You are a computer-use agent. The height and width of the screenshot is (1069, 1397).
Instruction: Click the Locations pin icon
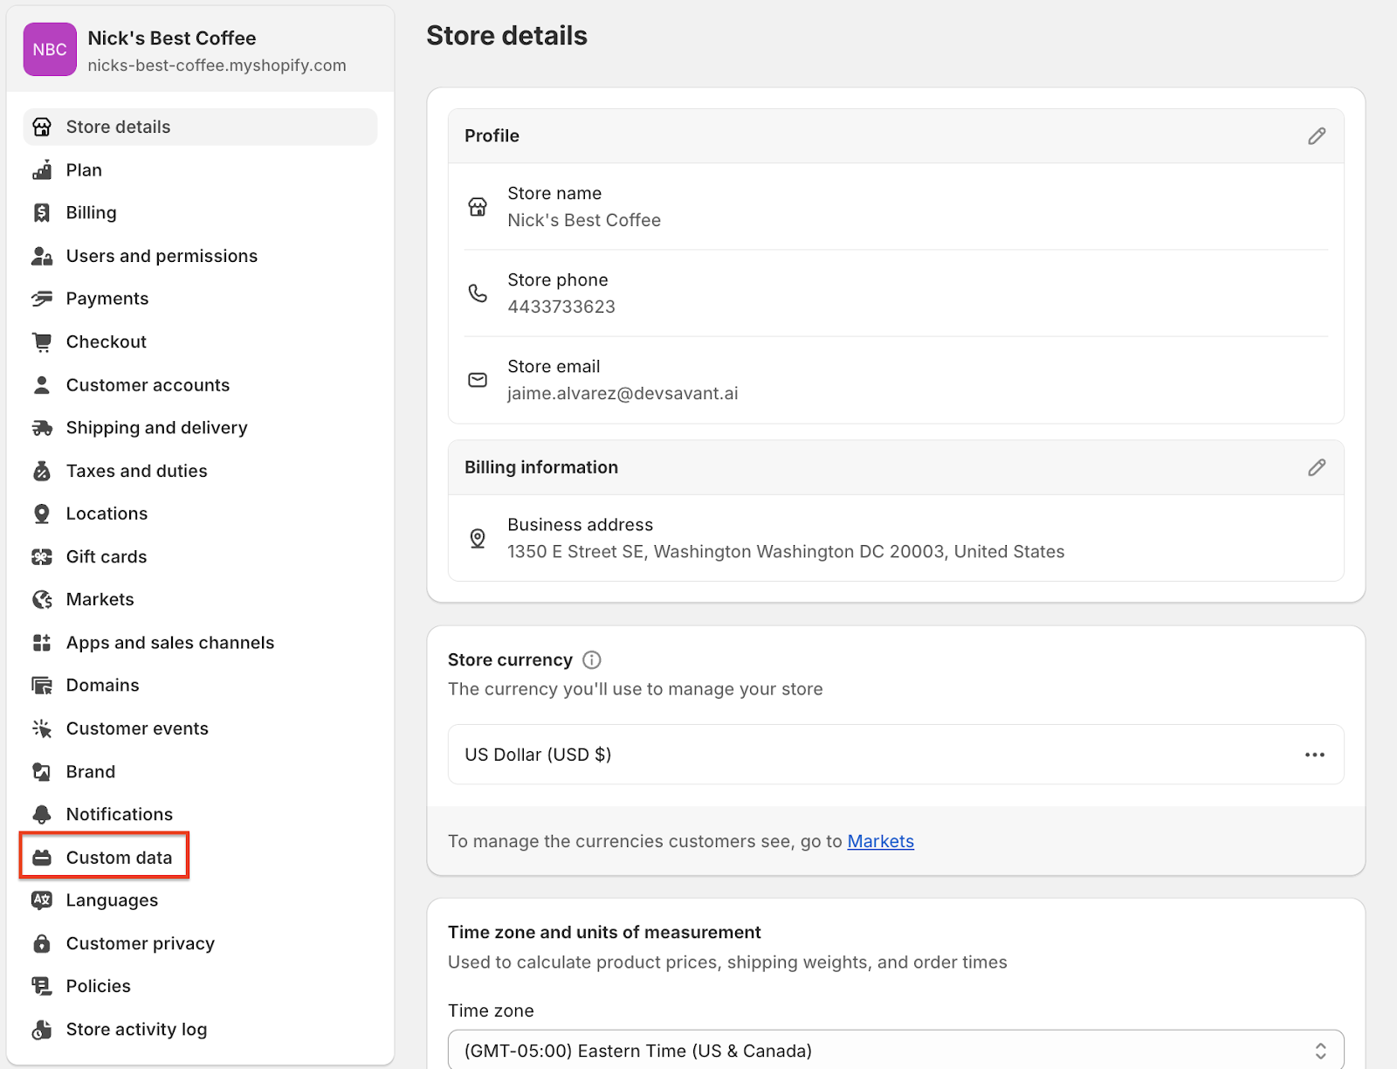42,514
